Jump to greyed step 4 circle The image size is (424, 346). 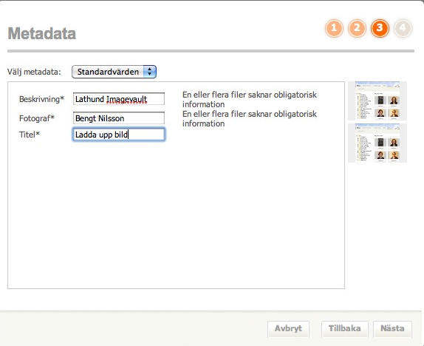(403, 28)
